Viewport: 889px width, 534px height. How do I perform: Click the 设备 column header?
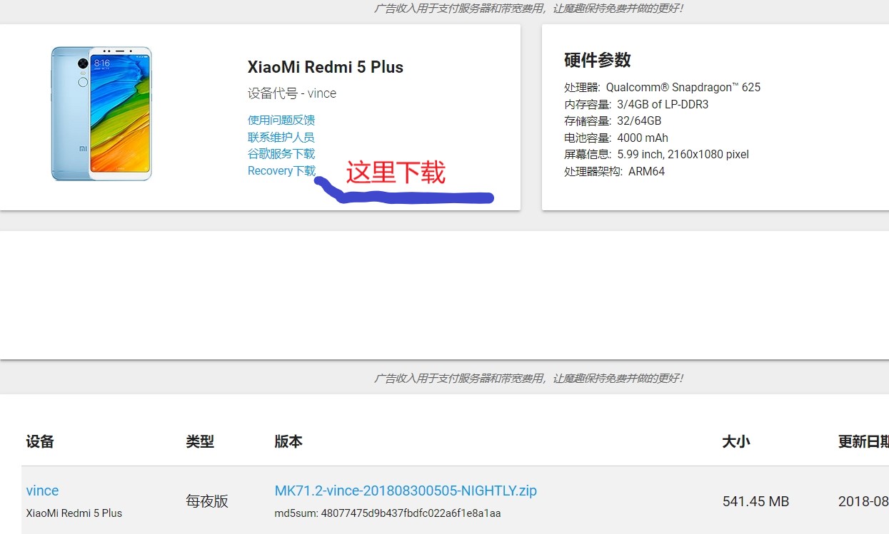coord(40,441)
